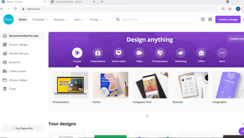Choose the Video category icon
244x138 pixels.
(x=139, y=53)
